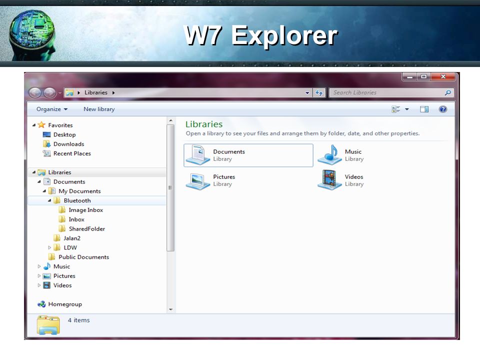
Task: Toggle the preview pane icon
Action: 424,109
